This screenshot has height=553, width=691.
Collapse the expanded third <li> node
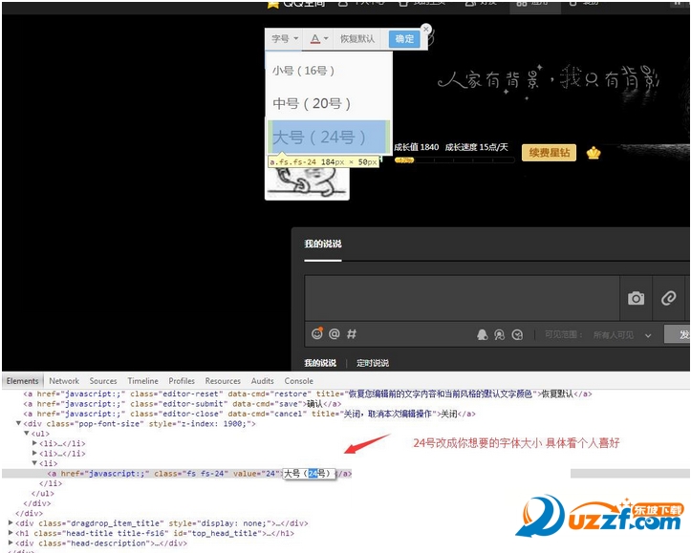pyautogui.click(x=34, y=463)
